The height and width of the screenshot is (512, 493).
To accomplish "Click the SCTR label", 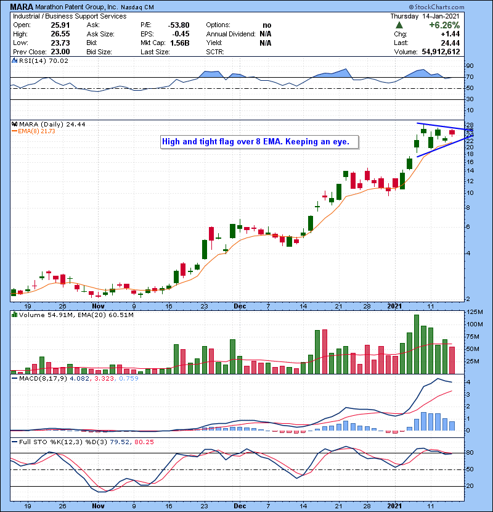I will pyautogui.click(x=215, y=52).
